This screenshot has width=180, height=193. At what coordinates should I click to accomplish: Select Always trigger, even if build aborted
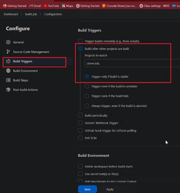87,106
